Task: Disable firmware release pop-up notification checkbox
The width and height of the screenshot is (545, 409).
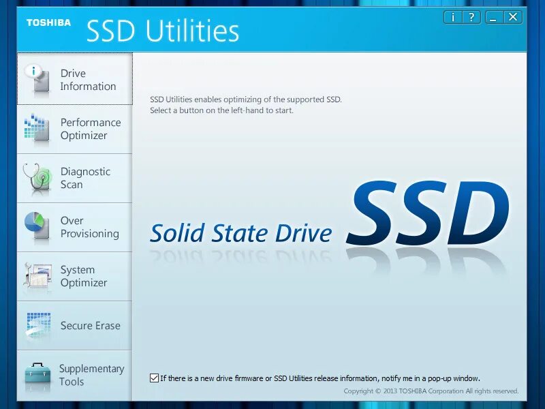Action: point(154,378)
